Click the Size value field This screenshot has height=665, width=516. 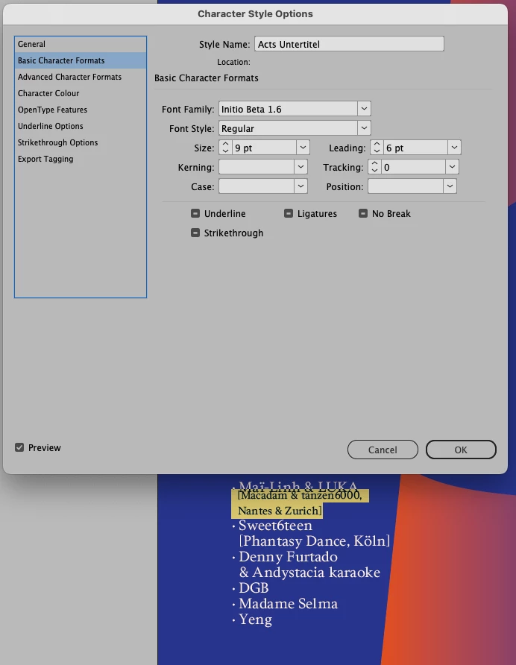point(264,148)
